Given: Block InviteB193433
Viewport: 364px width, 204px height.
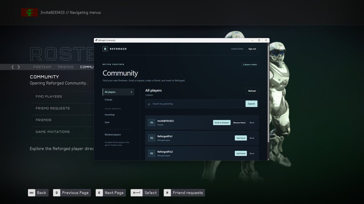Looking at the screenshot, I should pyautogui.click(x=252, y=123).
